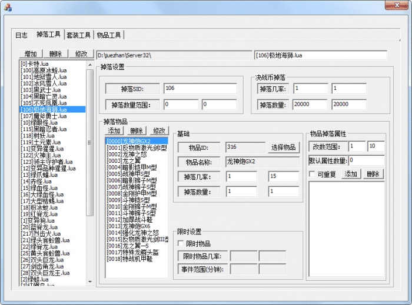Focus the 默认属性数量 input field
The width and height of the screenshot is (412, 305).
pos(366,160)
